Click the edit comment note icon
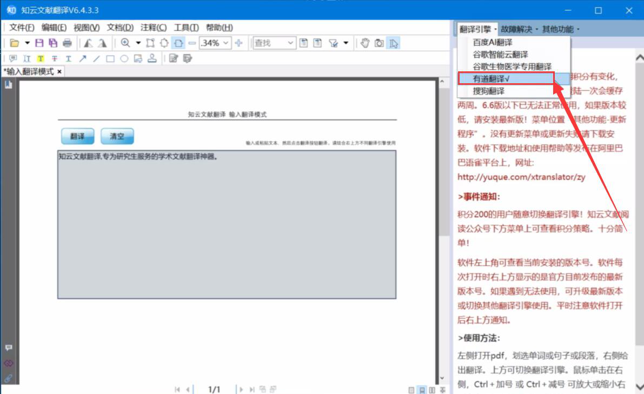The image size is (644, 394). [174, 59]
